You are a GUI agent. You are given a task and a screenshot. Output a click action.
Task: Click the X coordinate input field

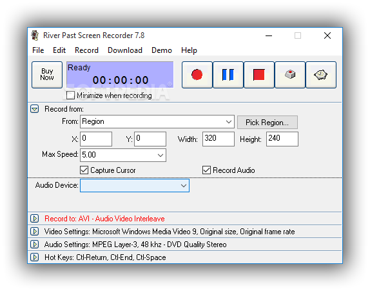[96, 139]
